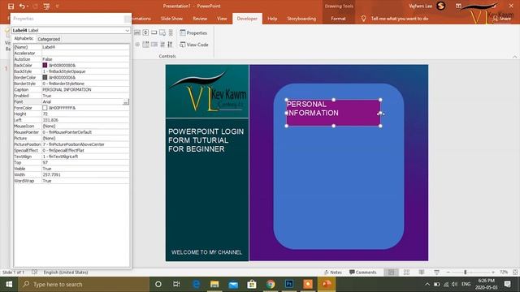Switch to the Alphabetic properties tab

point(24,39)
